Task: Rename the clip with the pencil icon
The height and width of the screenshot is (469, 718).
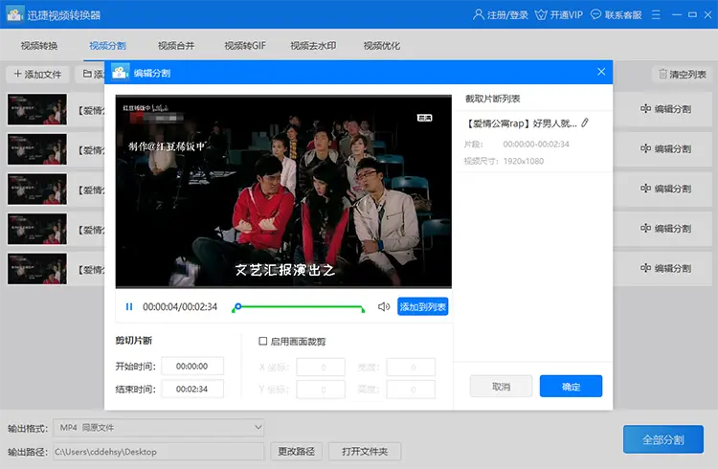Action: pos(585,123)
